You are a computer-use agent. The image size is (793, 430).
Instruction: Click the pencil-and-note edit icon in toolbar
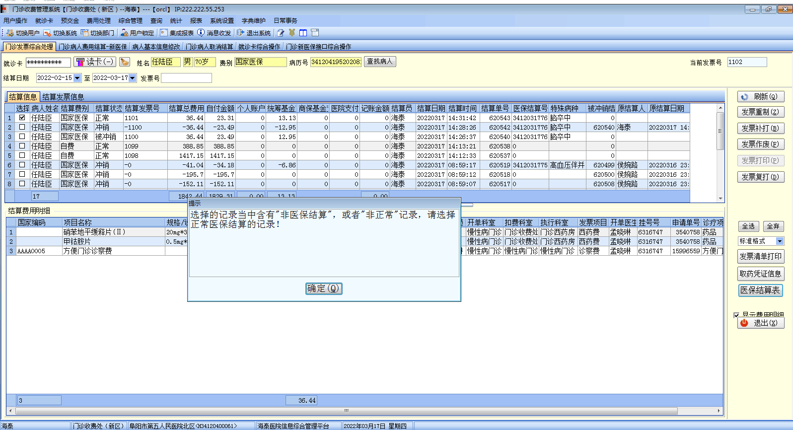pyautogui.click(x=281, y=33)
